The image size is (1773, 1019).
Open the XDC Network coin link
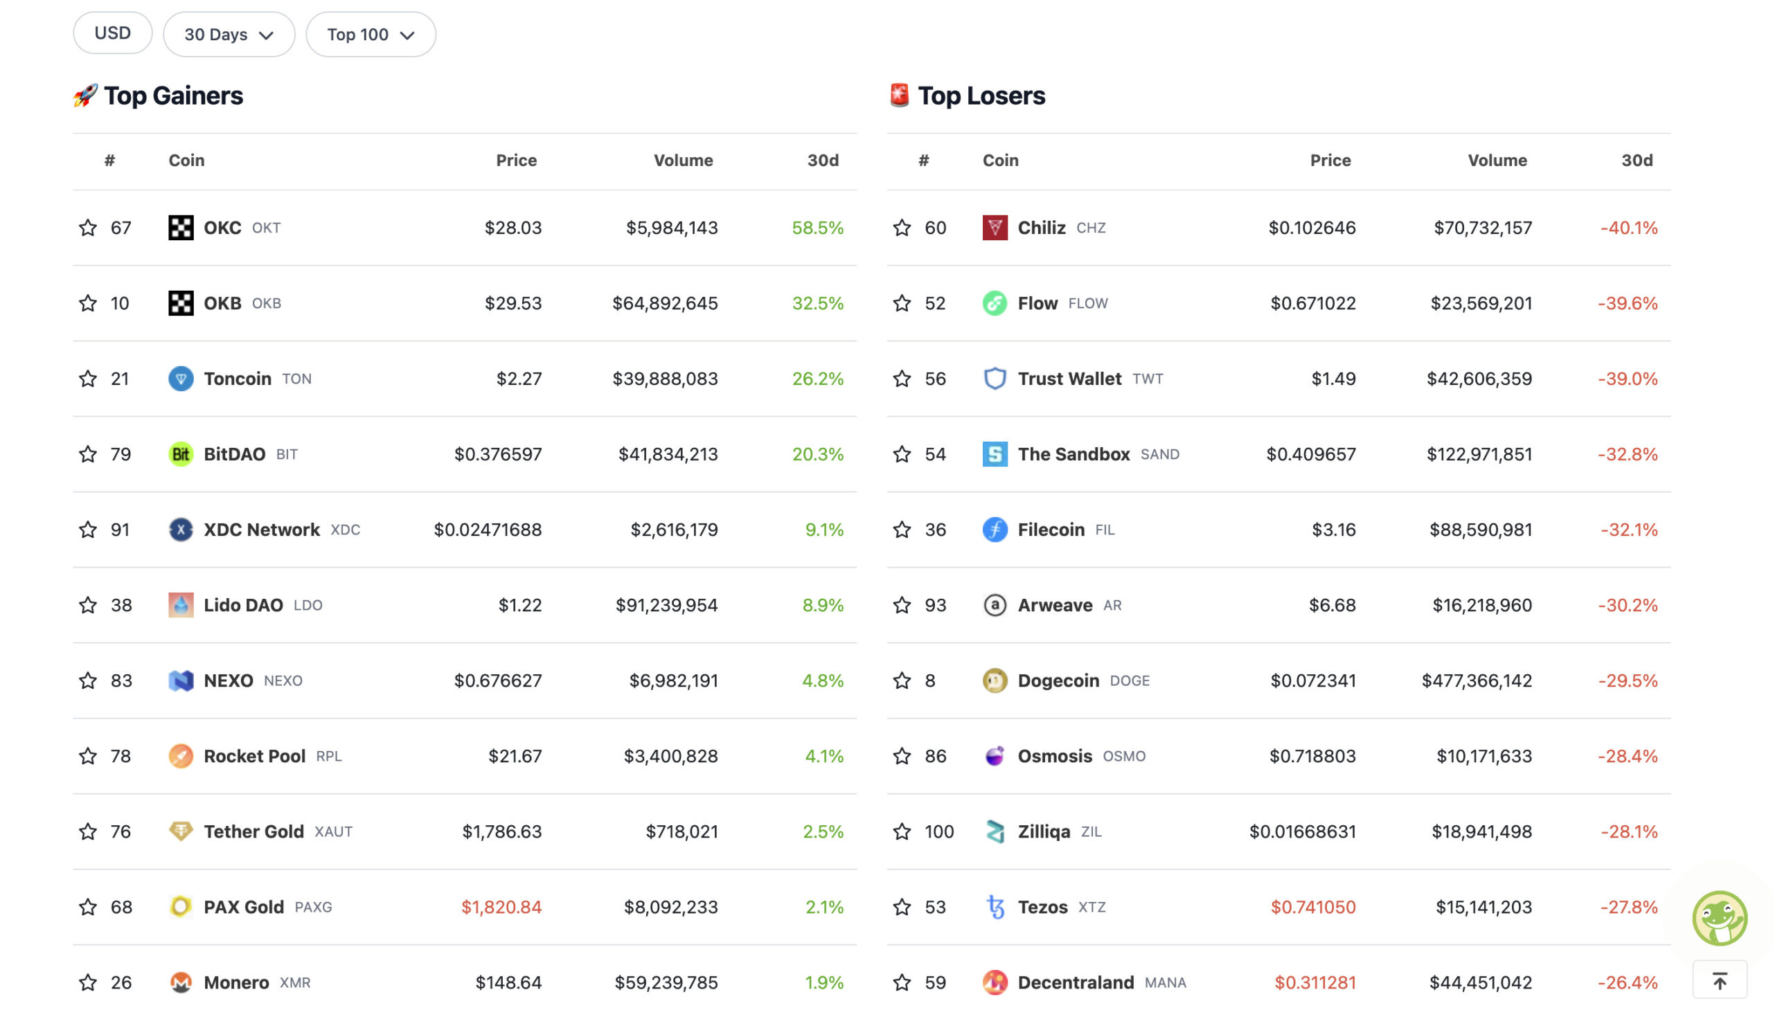click(x=262, y=530)
